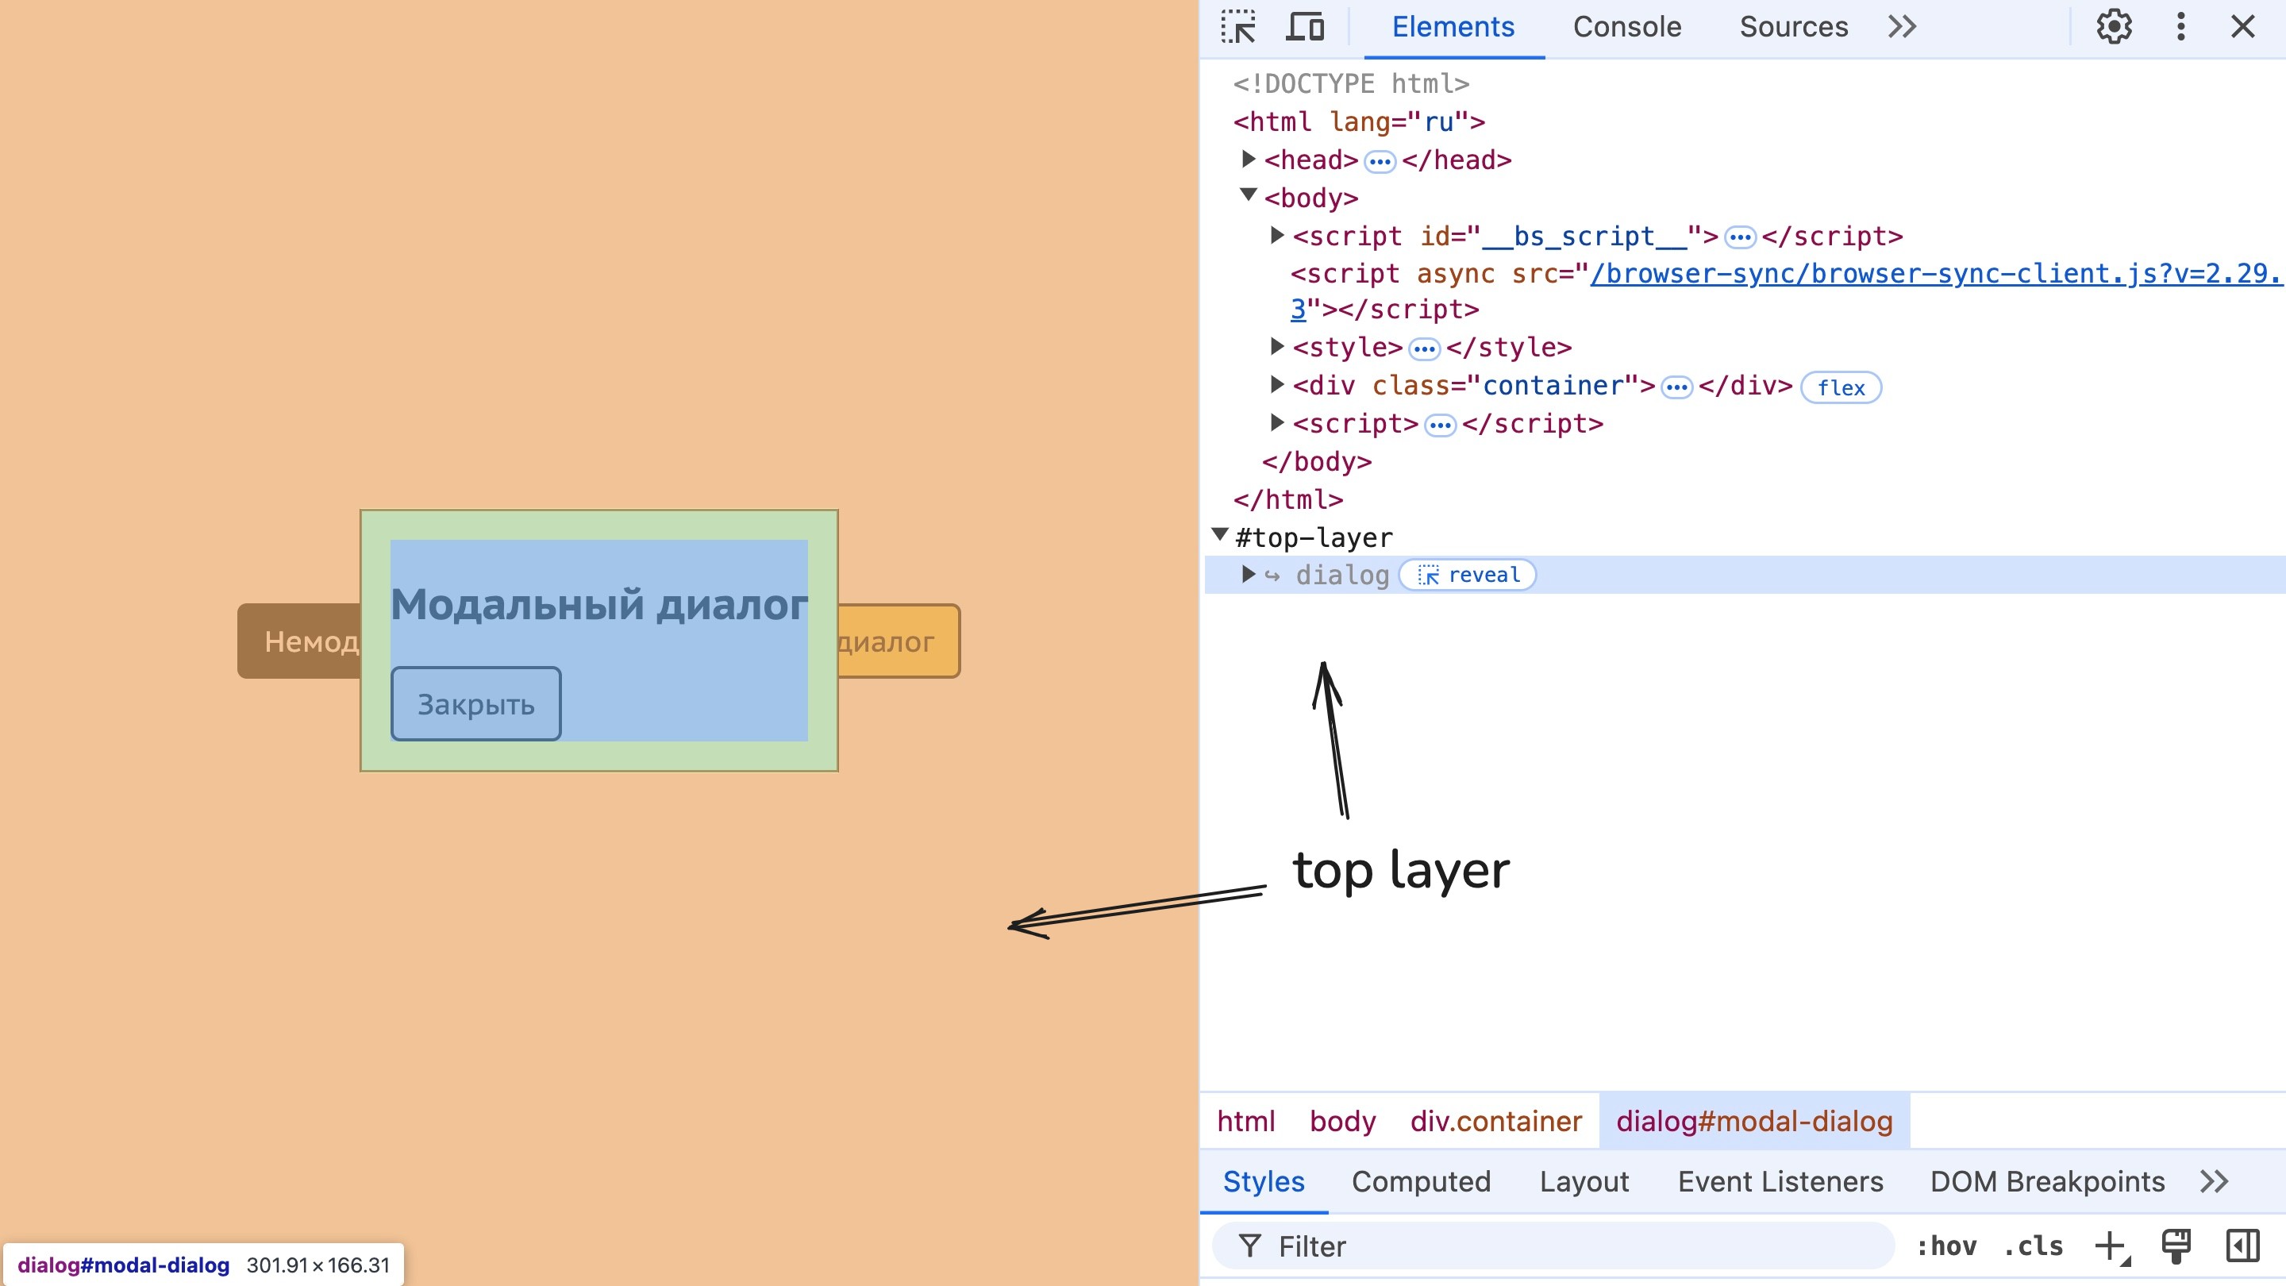The width and height of the screenshot is (2286, 1286).
Task: Open the Computed styles tab
Action: (1421, 1181)
